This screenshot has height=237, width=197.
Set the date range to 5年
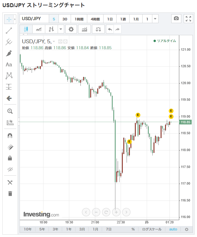click(x=42, y=229)
